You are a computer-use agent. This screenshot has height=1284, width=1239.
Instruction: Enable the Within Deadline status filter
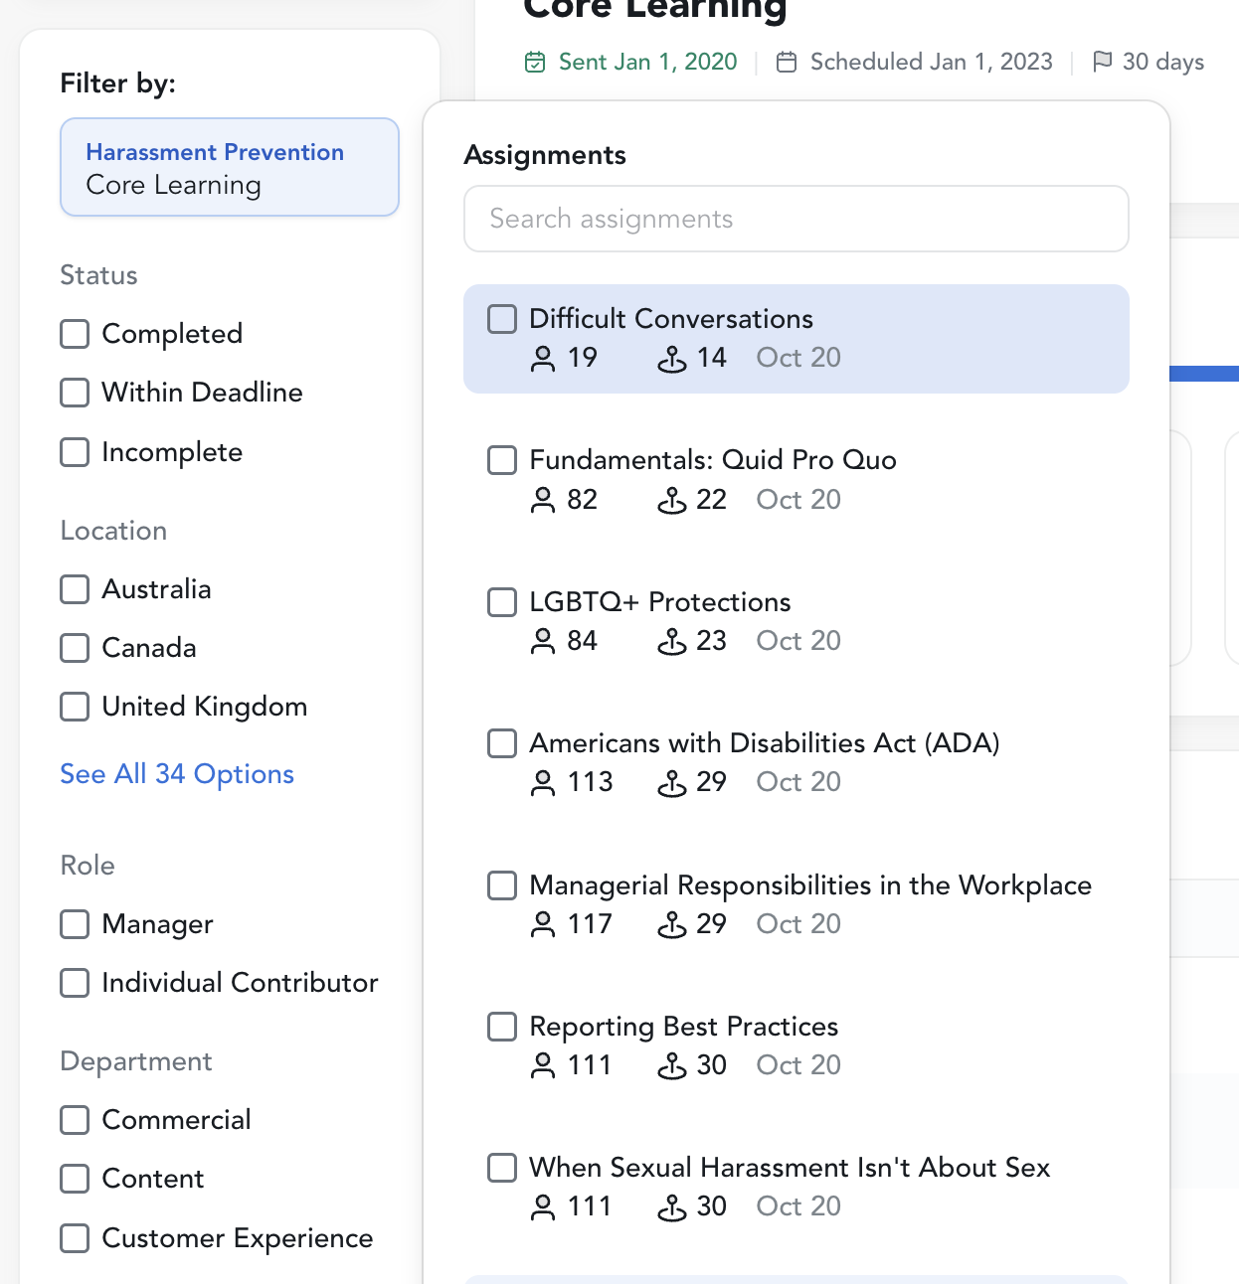coord(75,393)
